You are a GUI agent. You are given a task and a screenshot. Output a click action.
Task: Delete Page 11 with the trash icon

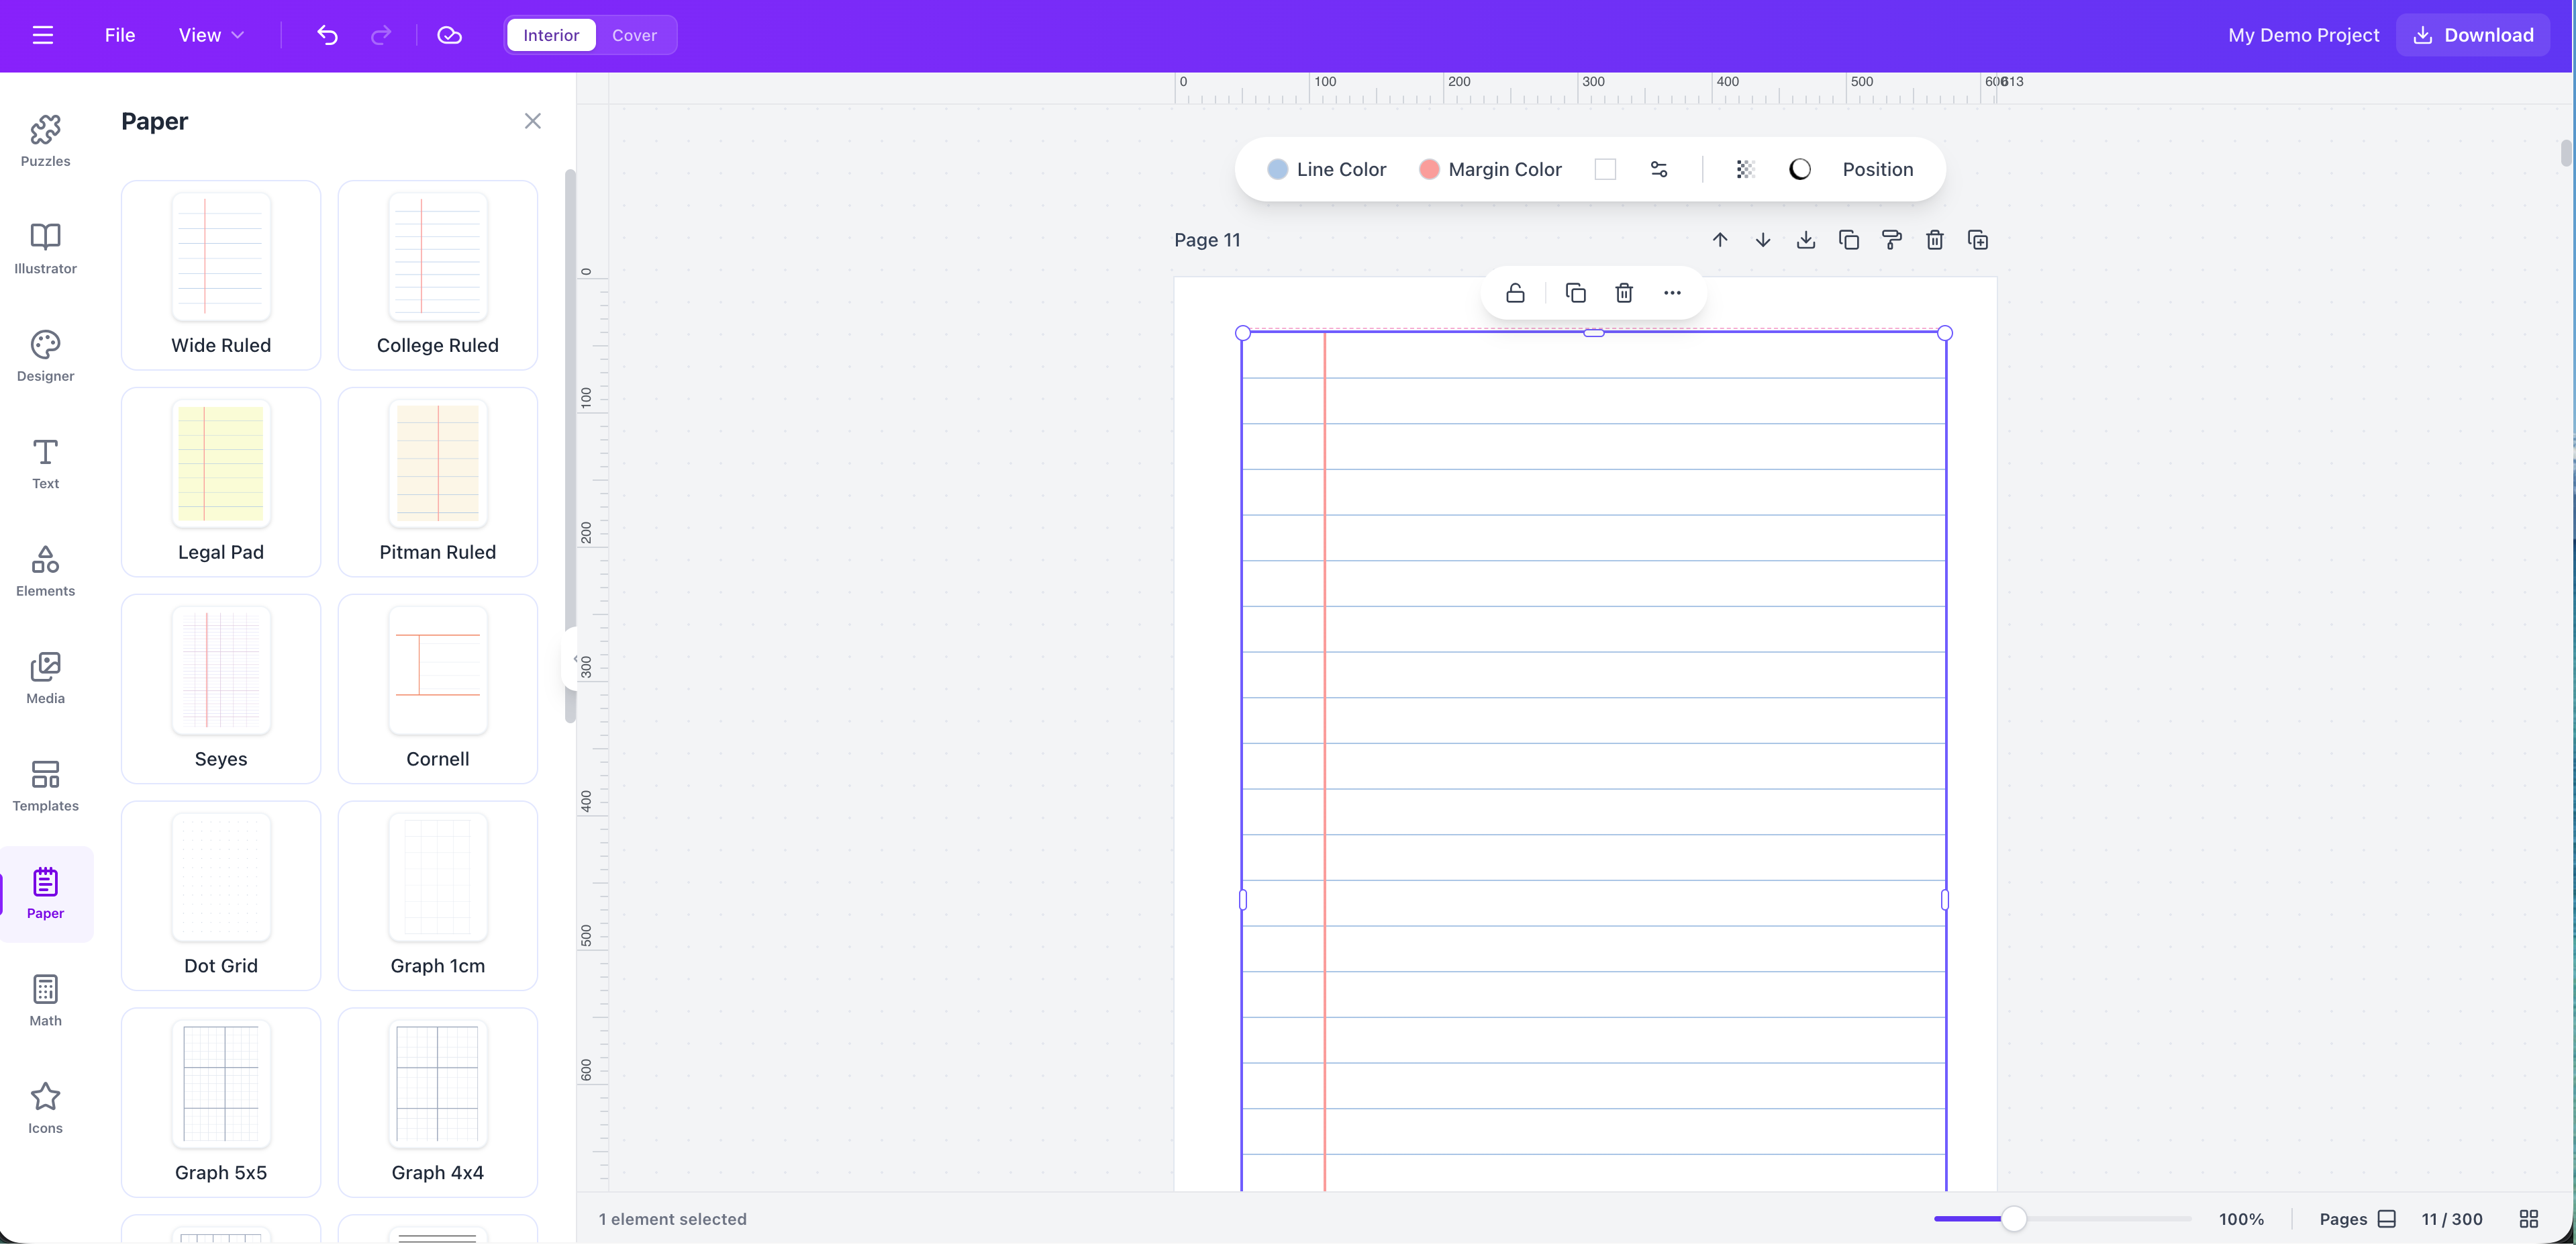coord(1934,240)
